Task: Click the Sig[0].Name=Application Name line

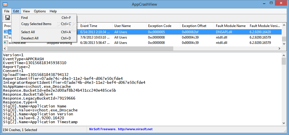Action: 35,106
